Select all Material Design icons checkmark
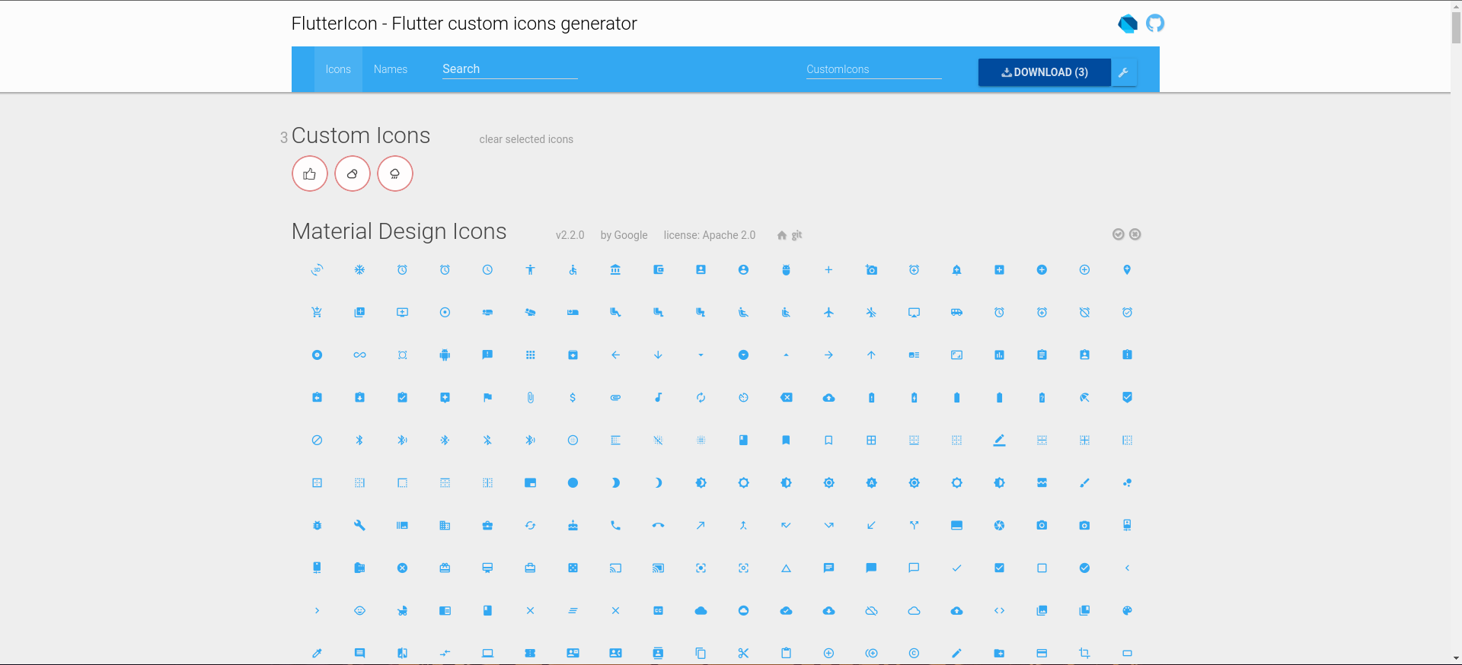The width and height of the screenshot is (1462, 665). 1118,234
